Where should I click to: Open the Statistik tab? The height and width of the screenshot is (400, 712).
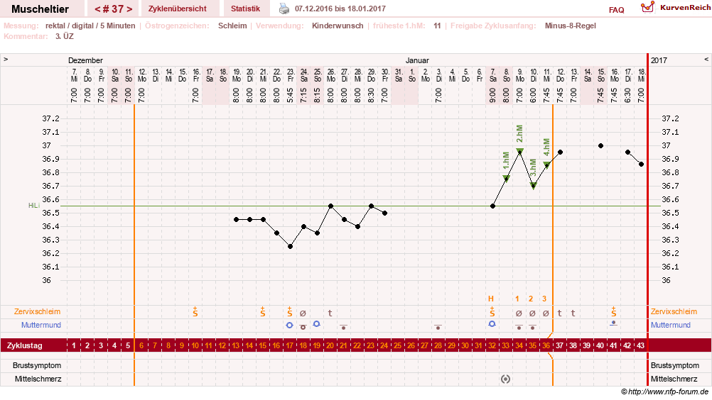(245, 9)
